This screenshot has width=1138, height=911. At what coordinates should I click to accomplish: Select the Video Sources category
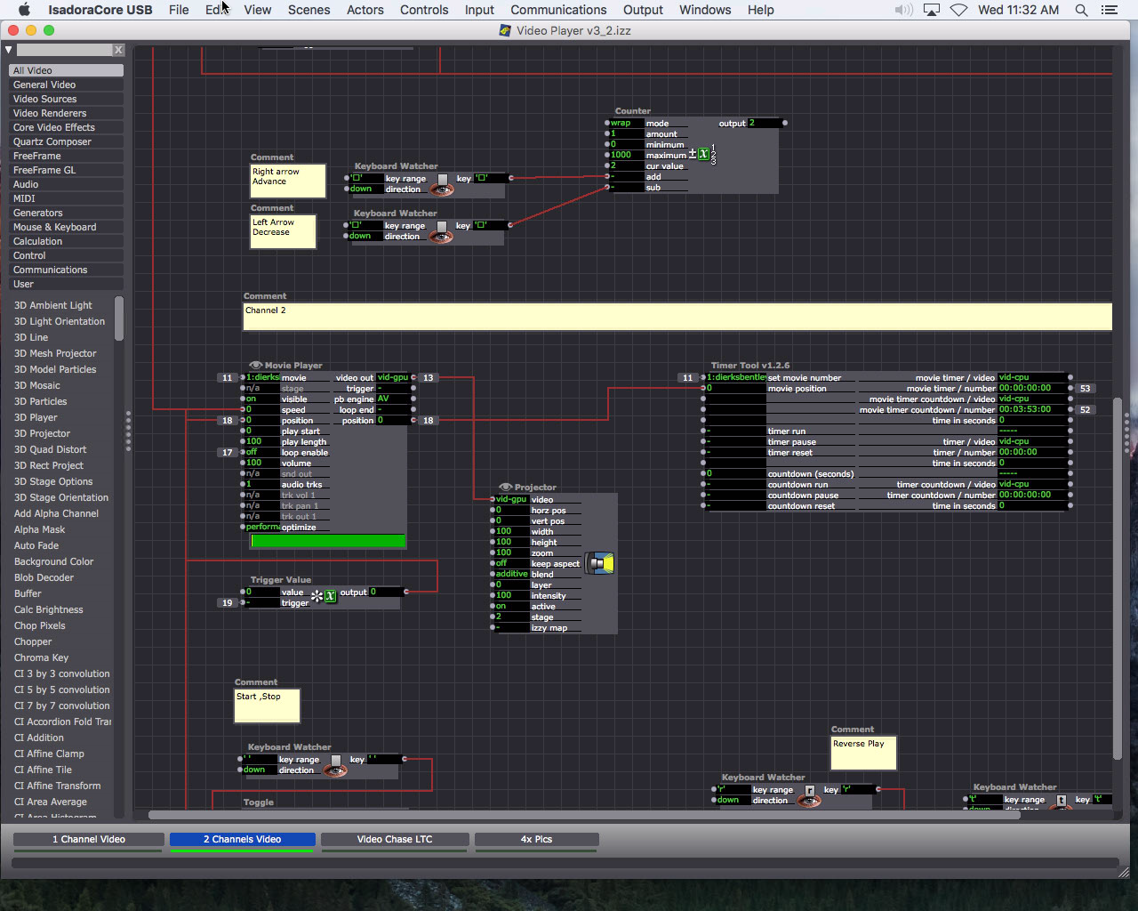67,99
